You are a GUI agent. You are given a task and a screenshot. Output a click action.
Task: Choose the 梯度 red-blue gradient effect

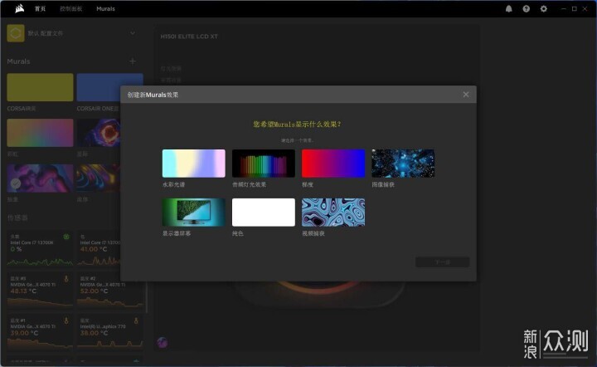pos(333,164)
